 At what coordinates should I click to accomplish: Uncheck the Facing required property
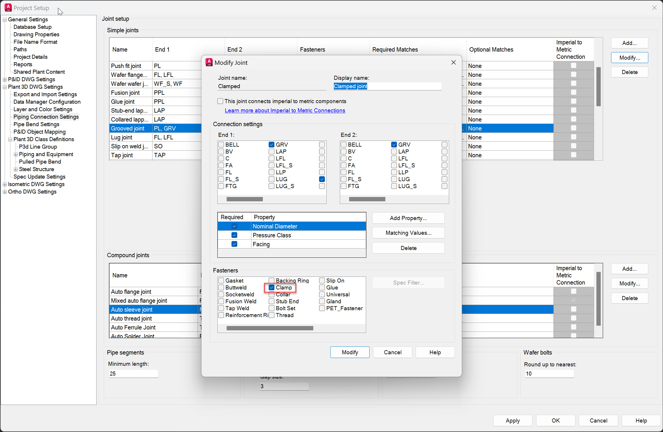[x=234, y=244]
